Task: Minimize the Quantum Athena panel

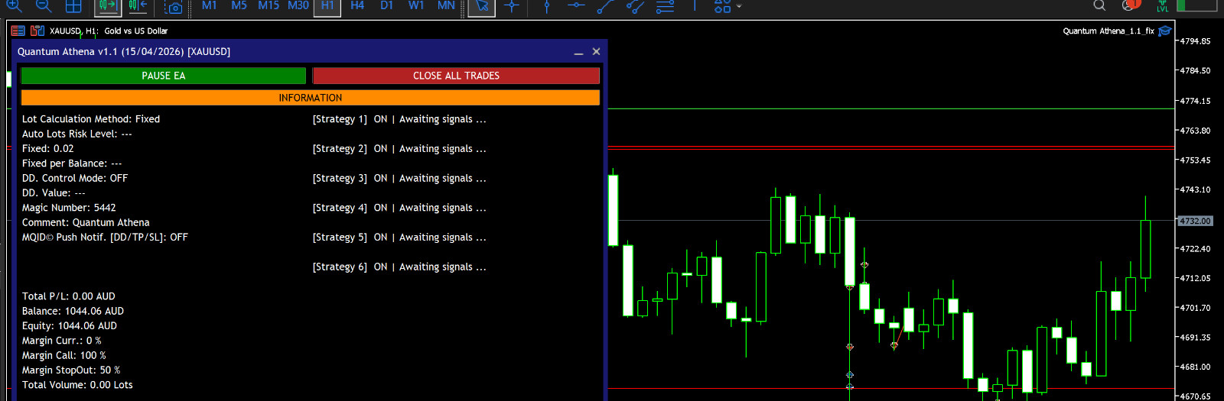Action: tap(578, 52)
